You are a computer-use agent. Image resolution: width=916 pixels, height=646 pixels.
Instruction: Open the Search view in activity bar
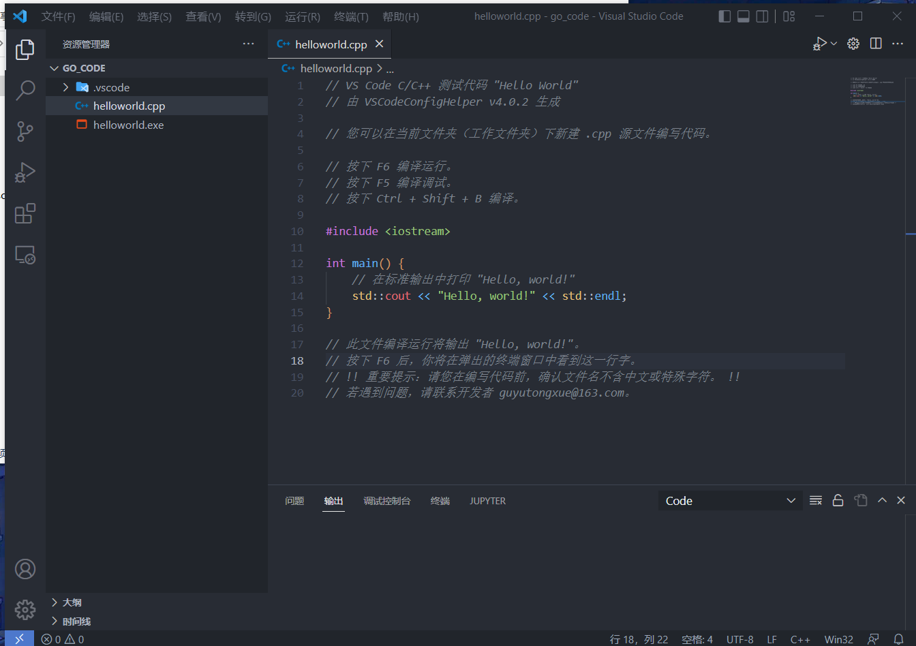[x=25, y=90]
